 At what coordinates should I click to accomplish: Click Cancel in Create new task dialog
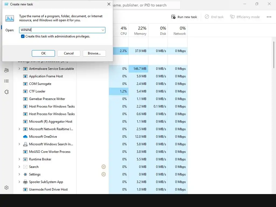tap(69, 53)
